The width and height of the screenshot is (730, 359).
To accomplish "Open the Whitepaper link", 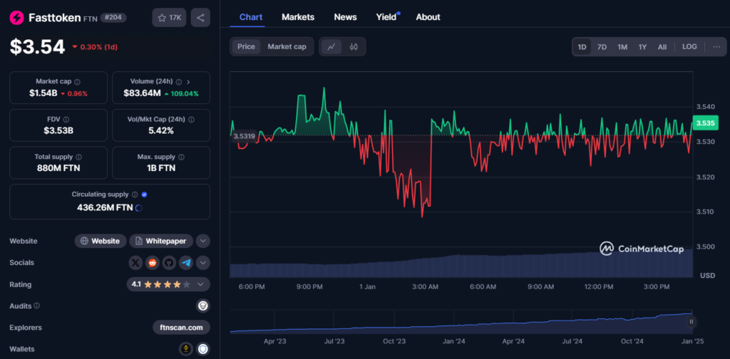I will [x=160, y=241].
